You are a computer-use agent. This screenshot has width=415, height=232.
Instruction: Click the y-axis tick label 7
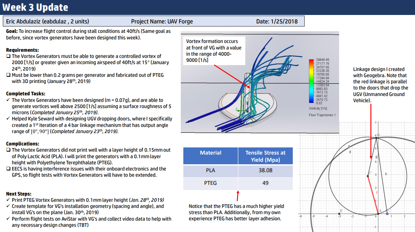pyautogui.click(x=375, y=123)
